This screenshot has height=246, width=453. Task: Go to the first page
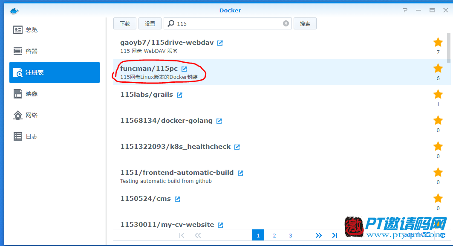(182, 235)
